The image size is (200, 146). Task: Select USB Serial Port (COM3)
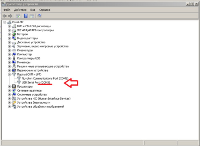pos(36,82)
